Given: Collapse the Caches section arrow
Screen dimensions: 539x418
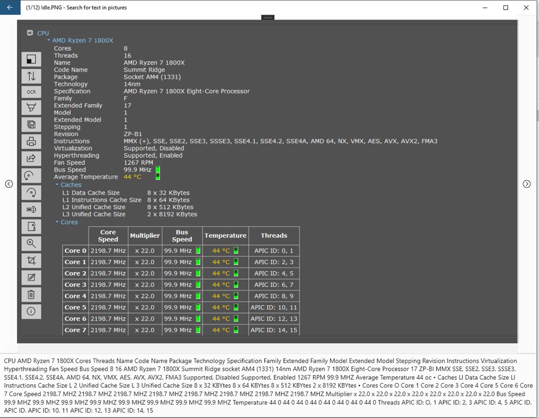Looking at the screenshot, I should pos(57,185).
